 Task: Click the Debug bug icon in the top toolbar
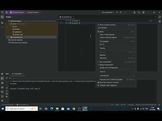(x=121, y=12)
